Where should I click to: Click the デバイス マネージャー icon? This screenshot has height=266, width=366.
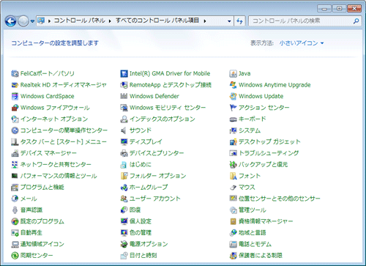click(x=15, y=153)
